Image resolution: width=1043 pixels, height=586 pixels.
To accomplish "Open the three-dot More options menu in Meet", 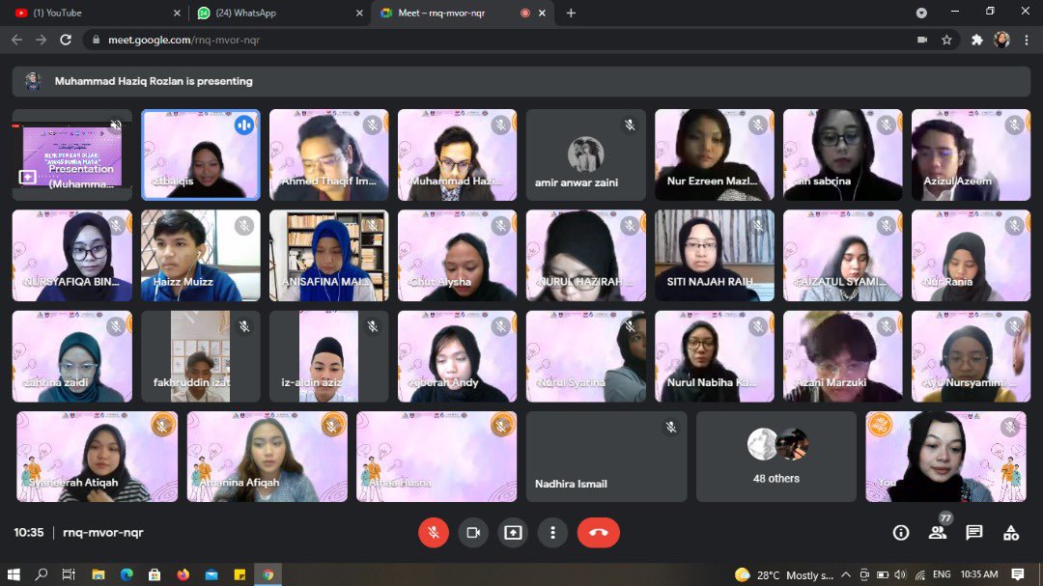I will (552, 532).
